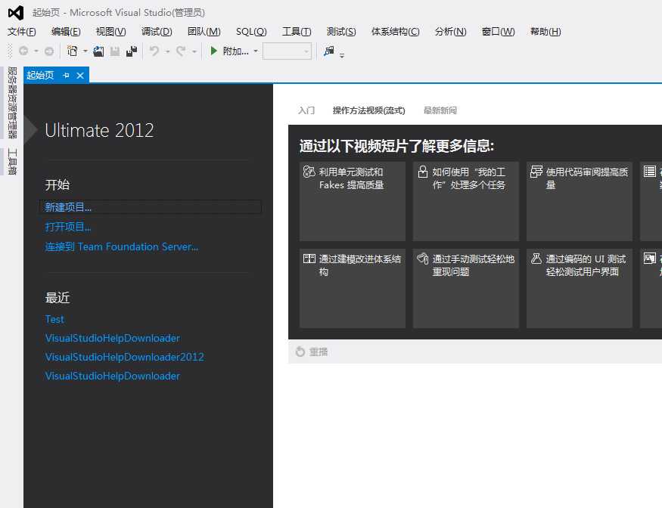Open the 窗口(W) menu

(498, 32)
